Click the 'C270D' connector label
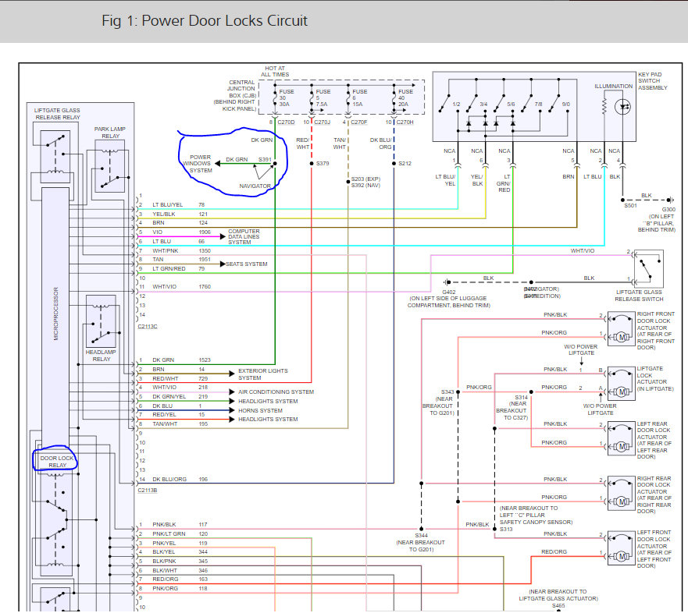This screenshot has height=613, width=688. click(286, 122)
